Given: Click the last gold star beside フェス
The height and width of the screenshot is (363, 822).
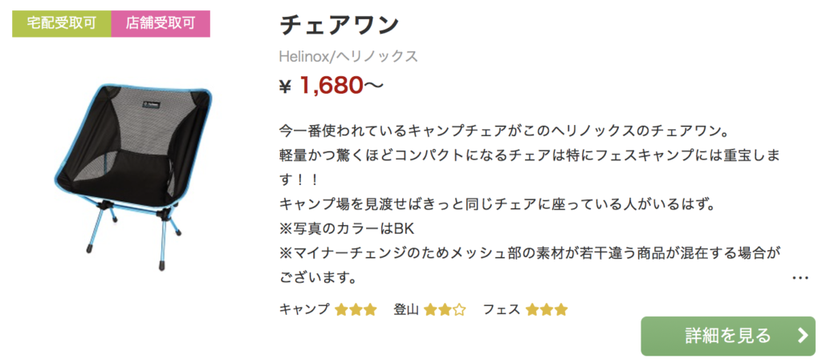Looking at the screenshot, I should (561, 309).
